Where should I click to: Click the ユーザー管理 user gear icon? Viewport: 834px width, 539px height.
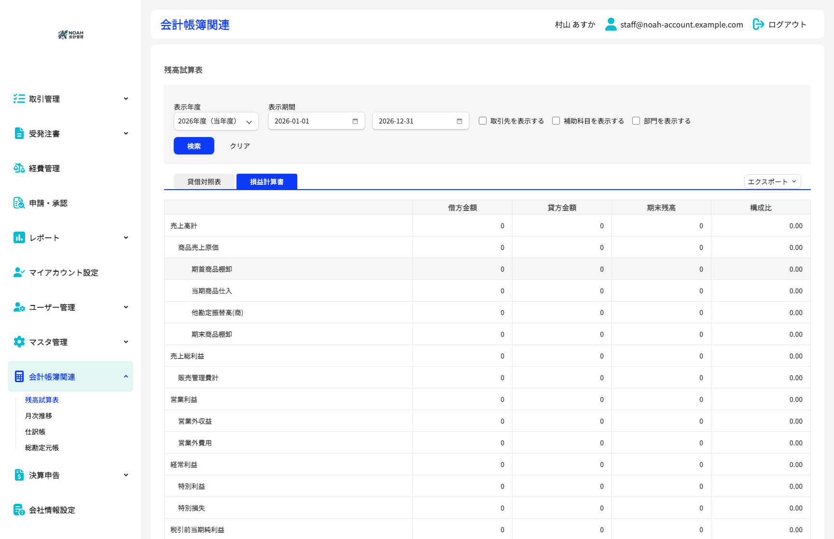coord(19,307)
